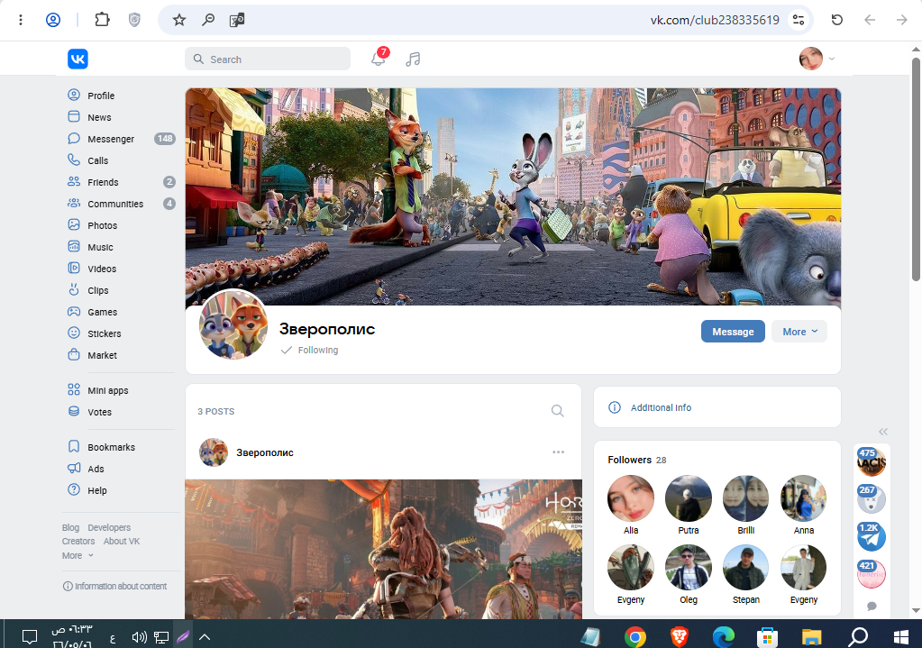Viewport: 922px width, 648px height.
Task: Click the message bubble icon in chat sidebar
Action: click(x=872, y=607)
